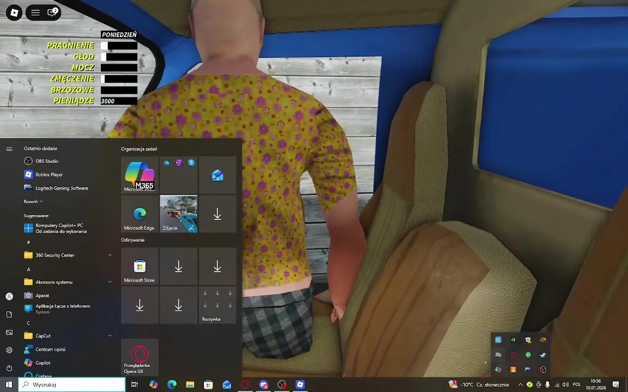This screenshot has height=392, width=628.
Task: Open the Przeglądarka Opera GX tile
Action: pos(140,357)
